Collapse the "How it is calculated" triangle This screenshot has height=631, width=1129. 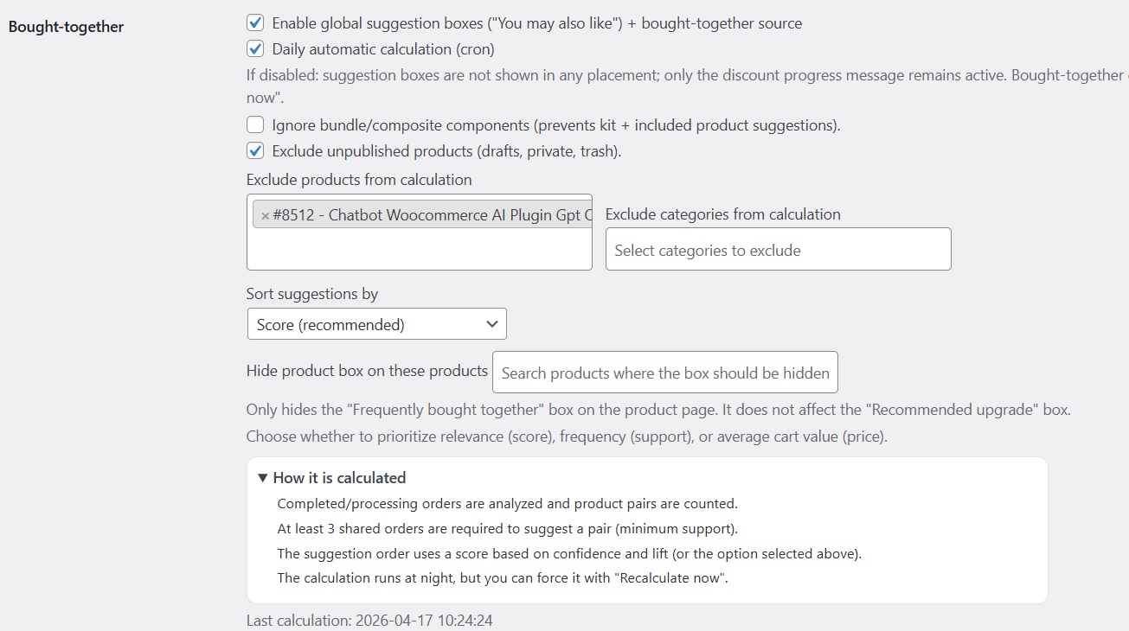(263, 478)
